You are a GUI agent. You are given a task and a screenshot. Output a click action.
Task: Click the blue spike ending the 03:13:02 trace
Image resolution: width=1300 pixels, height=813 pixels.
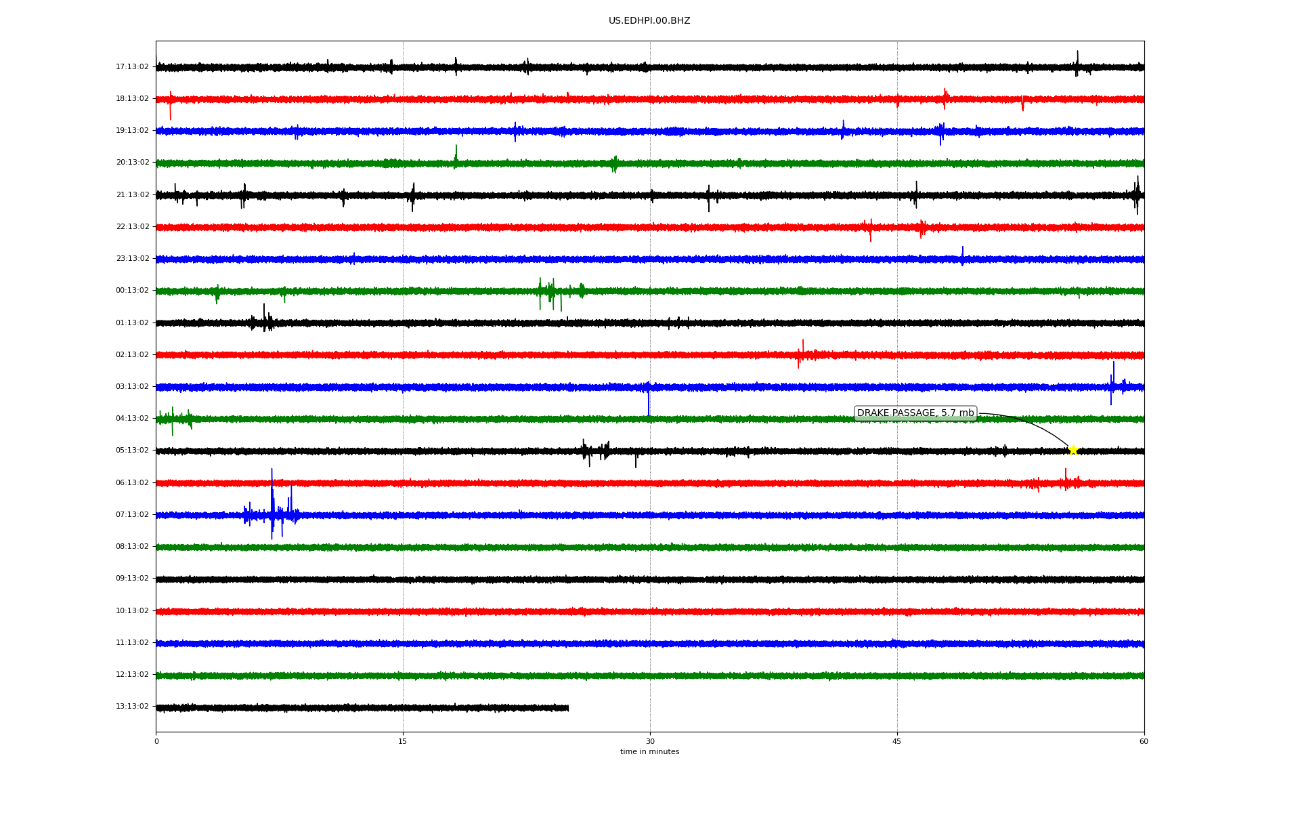(x=1114, y=384)
